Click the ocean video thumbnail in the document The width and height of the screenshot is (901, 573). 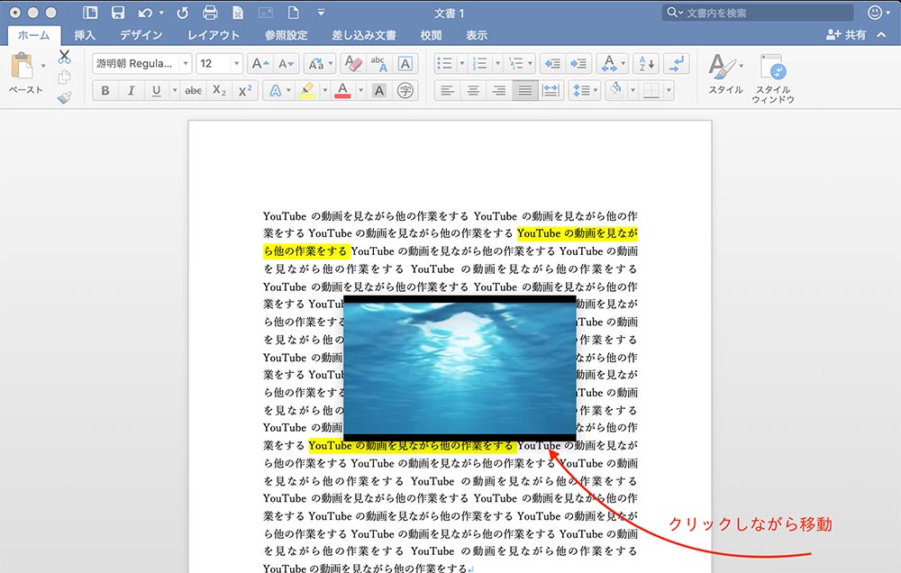pyautogui.click(x=460, y=368)
